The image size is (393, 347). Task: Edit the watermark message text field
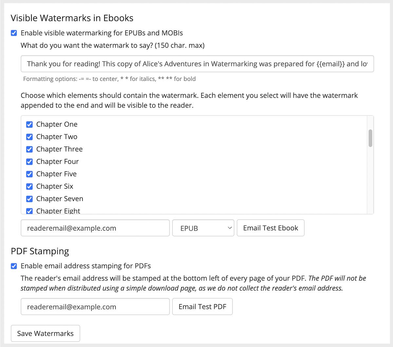(196, 64)
